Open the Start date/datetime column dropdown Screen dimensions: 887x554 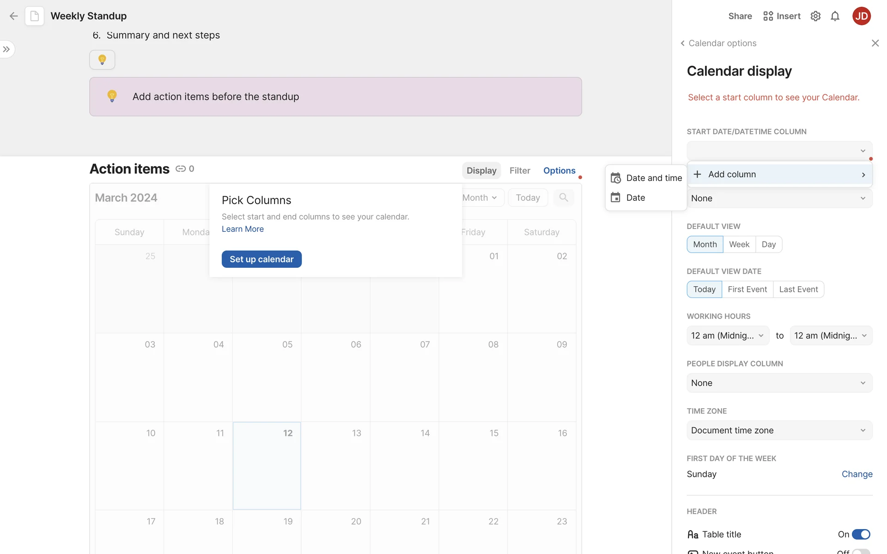pyautogui.click(x=779, y=151)
